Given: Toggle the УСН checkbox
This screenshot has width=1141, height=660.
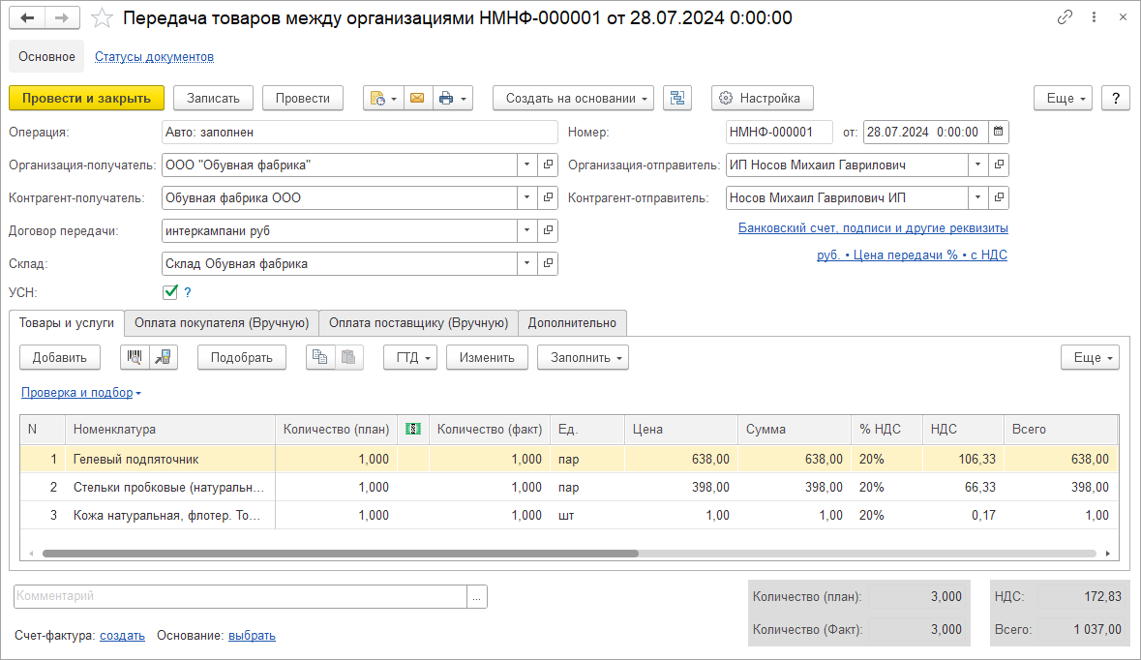Looking at the screenshot, I should pos(171,291).
